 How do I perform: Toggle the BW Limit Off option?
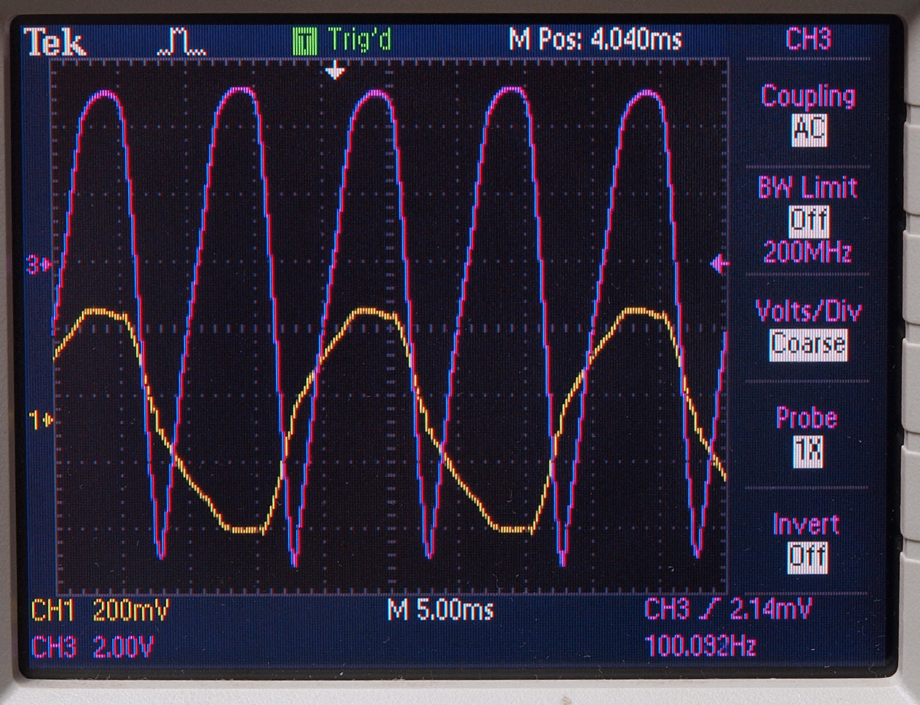tap(808, 221)
